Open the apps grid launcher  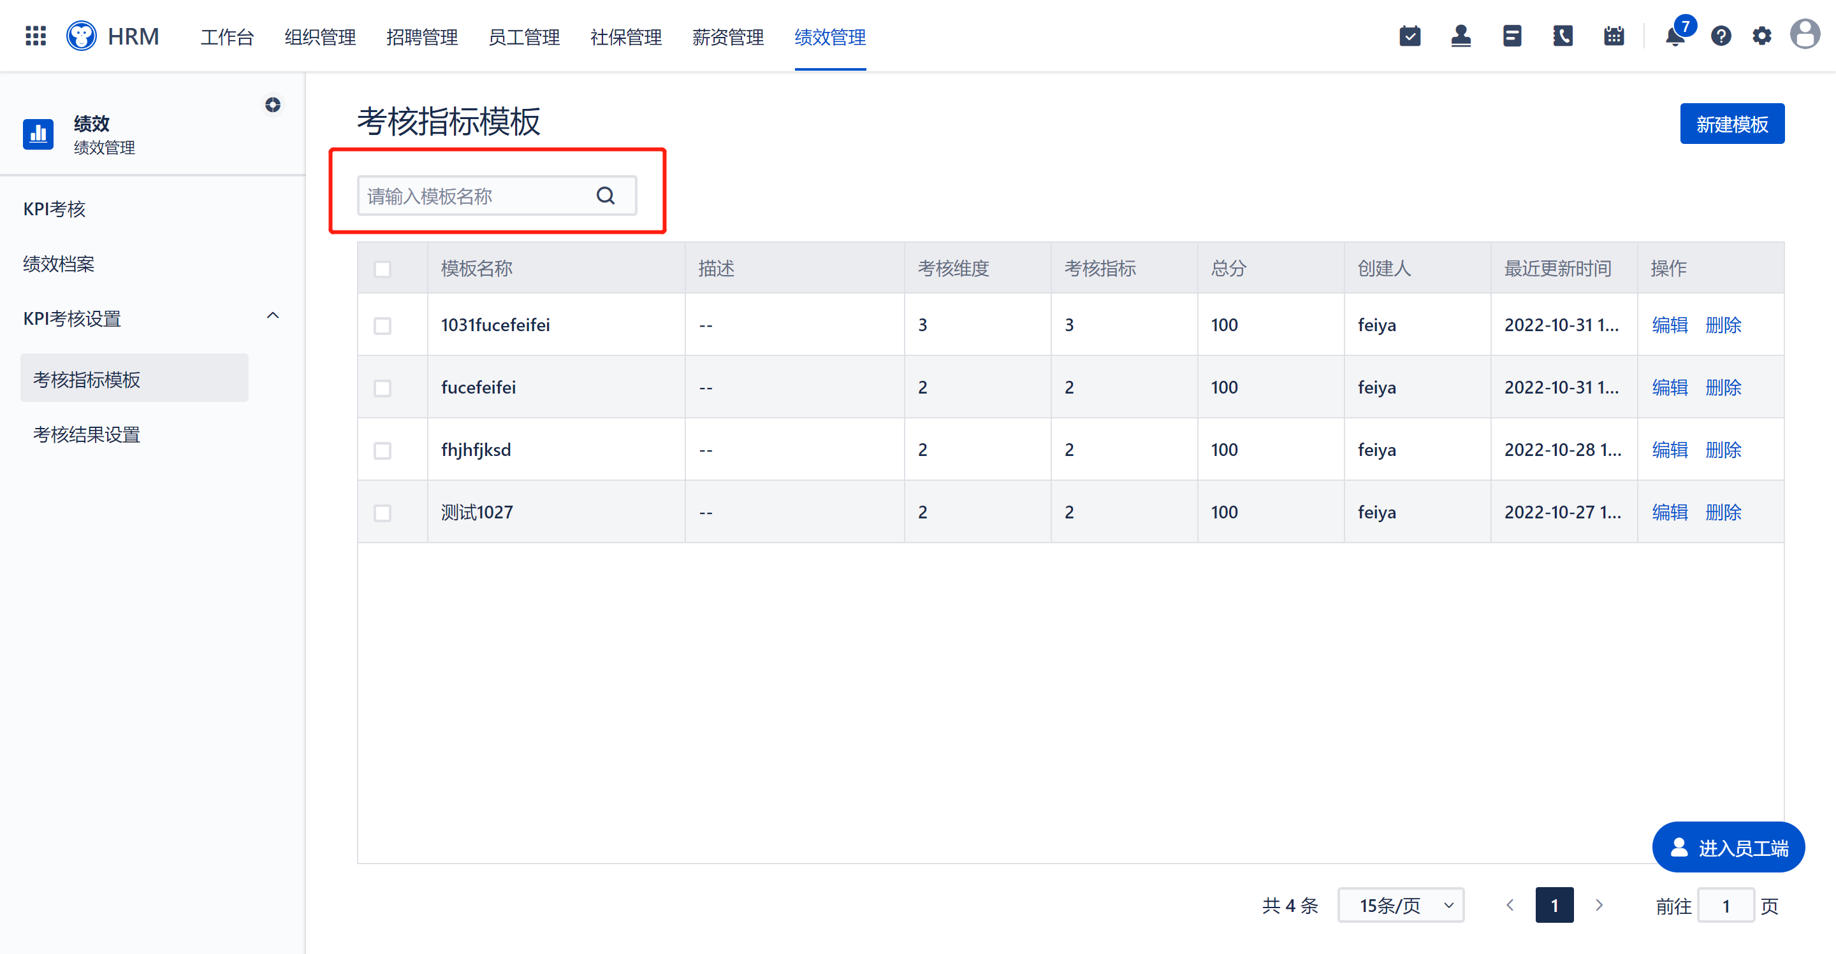pos(36,36)
